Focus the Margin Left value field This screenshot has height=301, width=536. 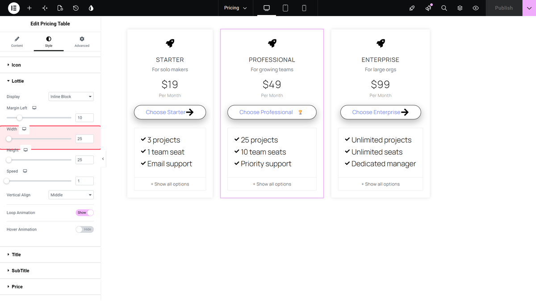pyautogui.click(x=84, y=118)
